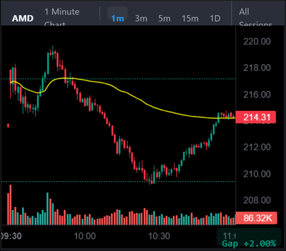Screen dimensions: 286x251
Task: Click the Gap +2.00% badge
Action: pos(249,244)
